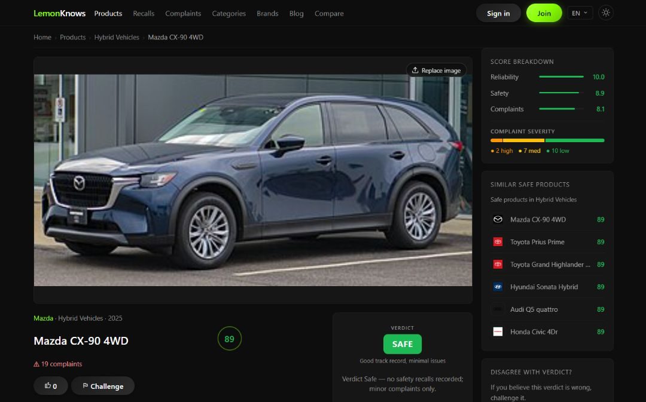The image size is (646, 402).
Task: Open the Brands nav item
Action: [267, 13]
